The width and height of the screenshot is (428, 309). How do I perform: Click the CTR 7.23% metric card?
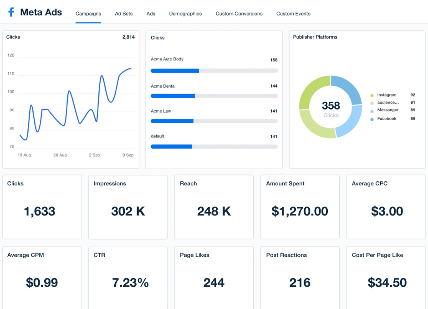[x=128, y=277]
